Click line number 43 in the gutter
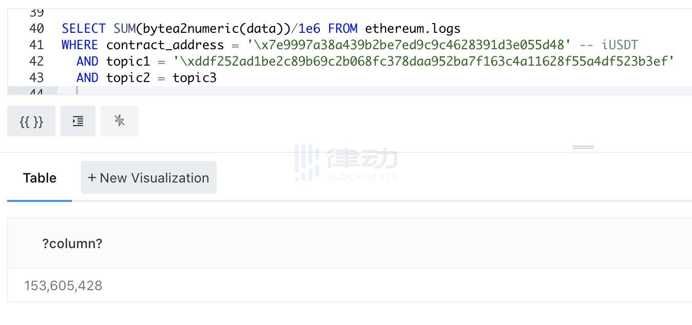692x325 pixels. tap(36, 77)
